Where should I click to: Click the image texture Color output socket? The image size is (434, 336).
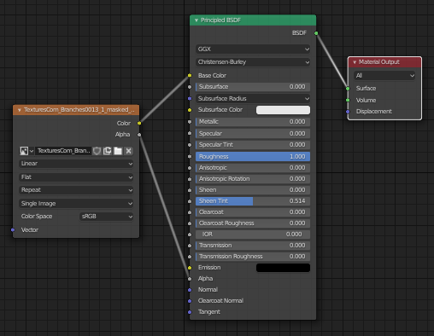139,123
